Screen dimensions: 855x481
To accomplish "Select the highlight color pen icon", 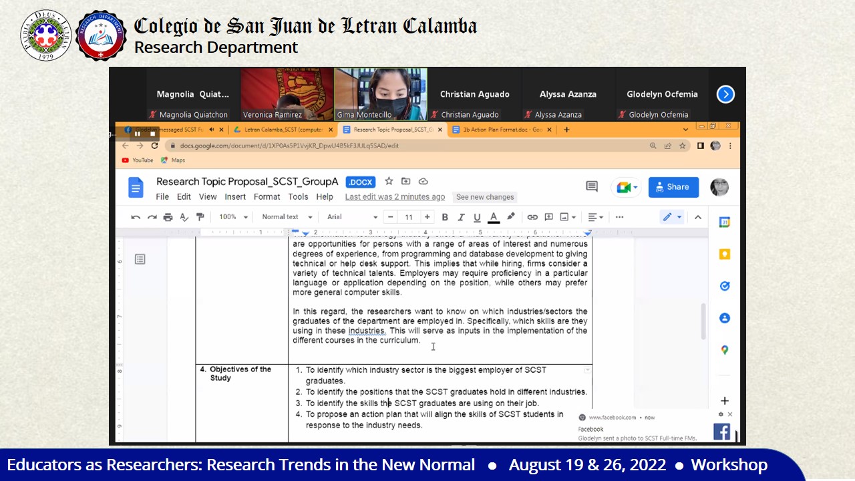I will pos(511,216).
